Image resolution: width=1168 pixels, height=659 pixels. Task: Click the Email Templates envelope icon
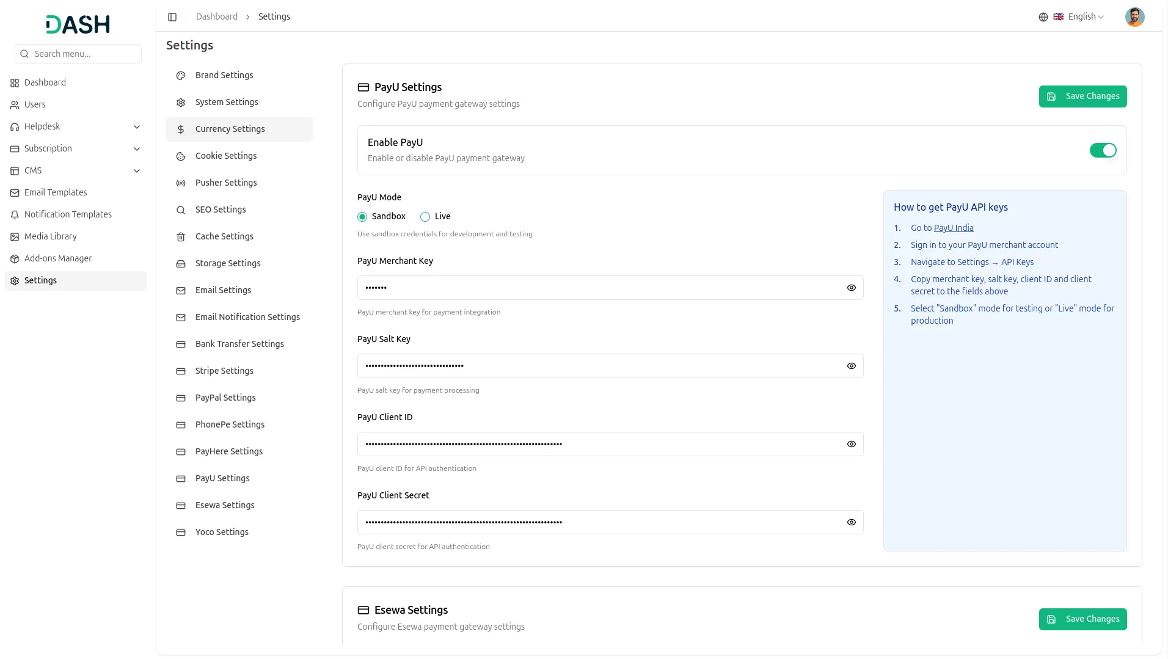click(15, 193)
